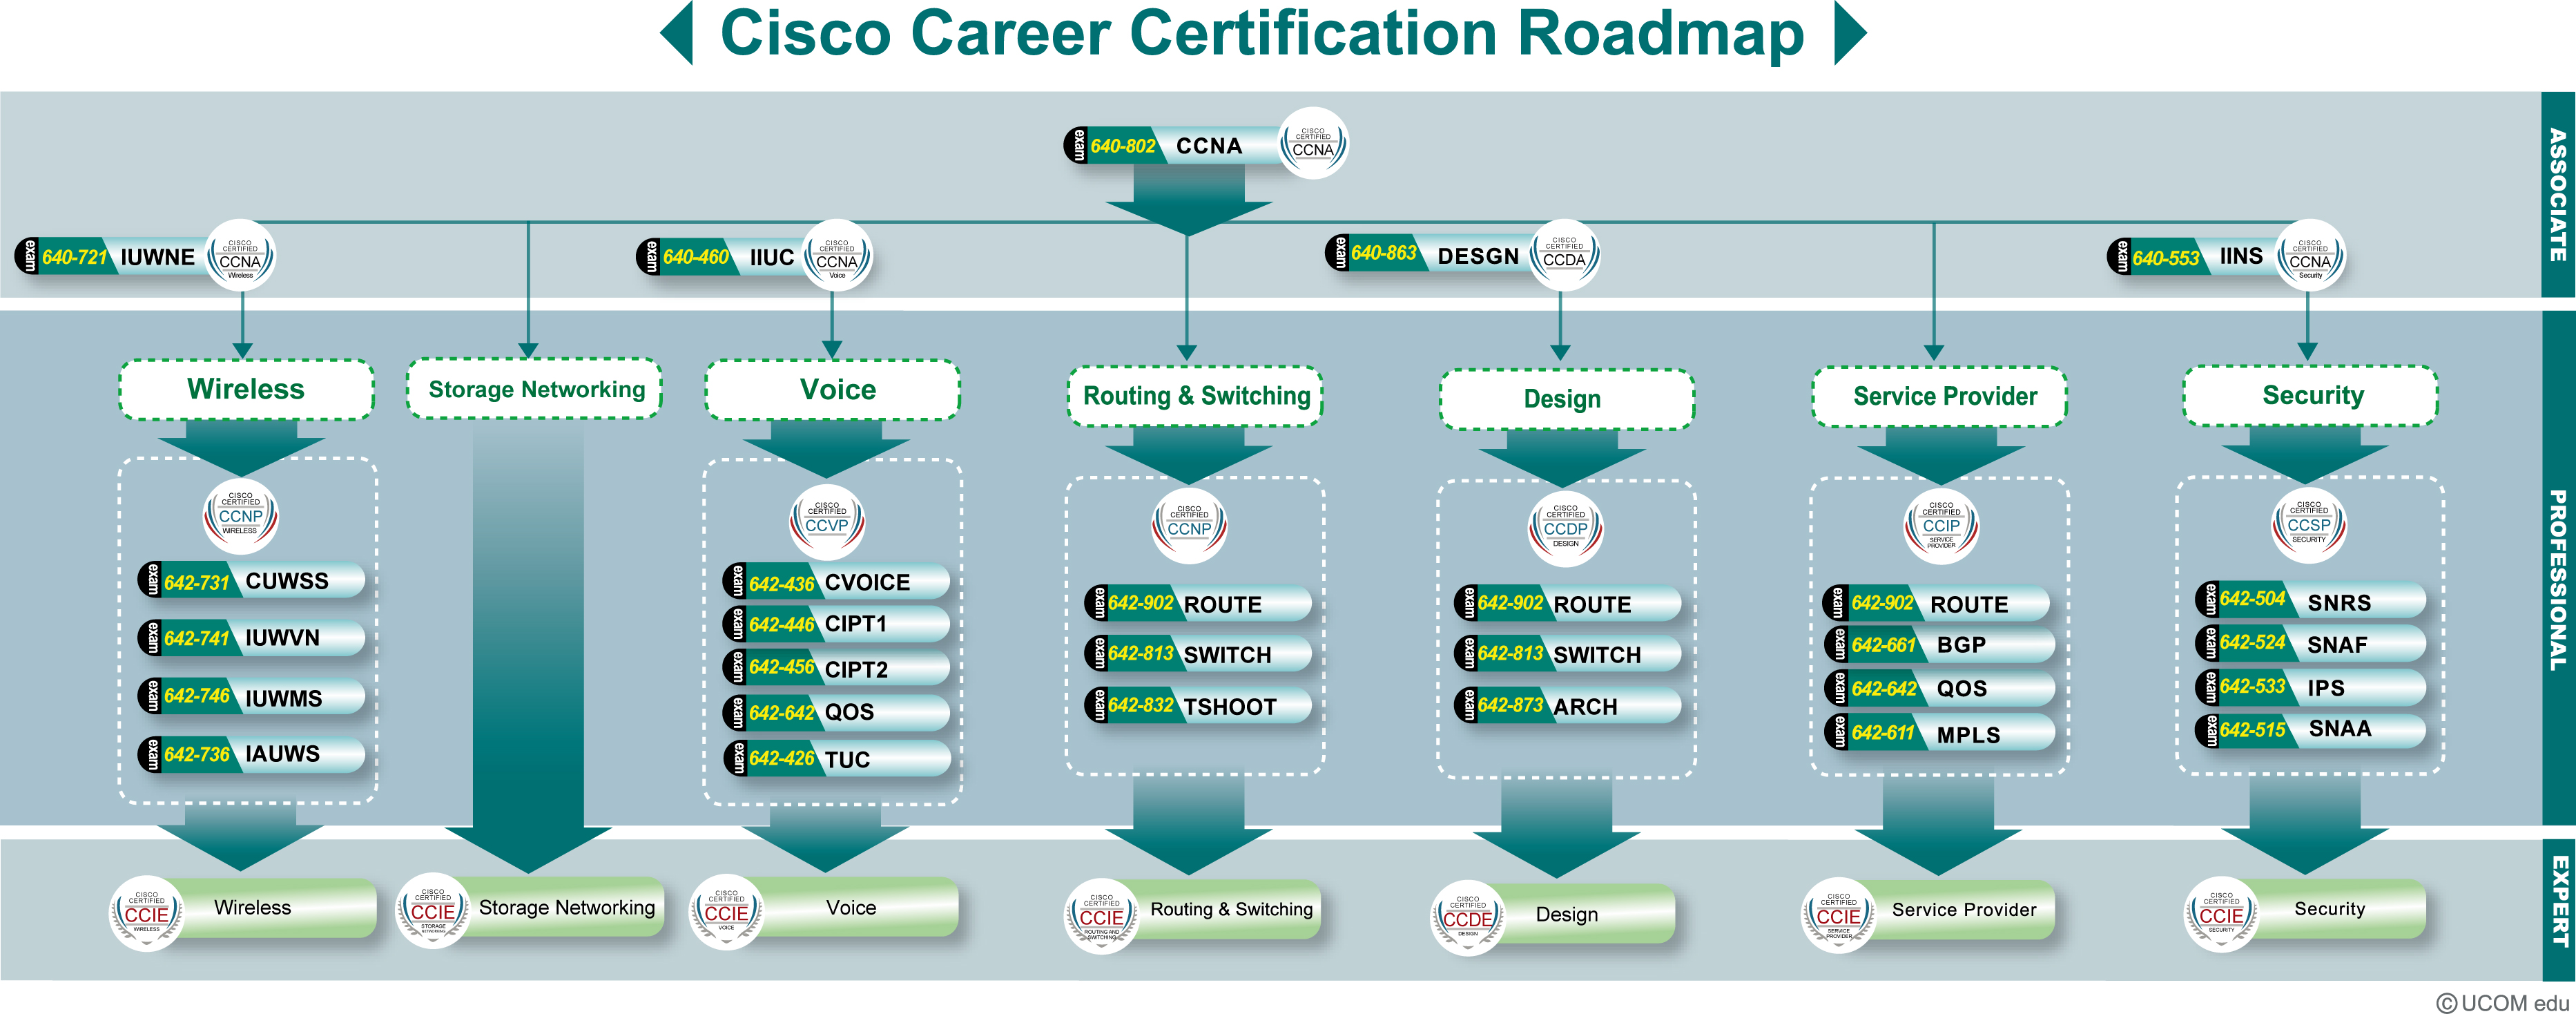
Task: Select the 642-741 IUWVN exam
Action: [251, 638]
